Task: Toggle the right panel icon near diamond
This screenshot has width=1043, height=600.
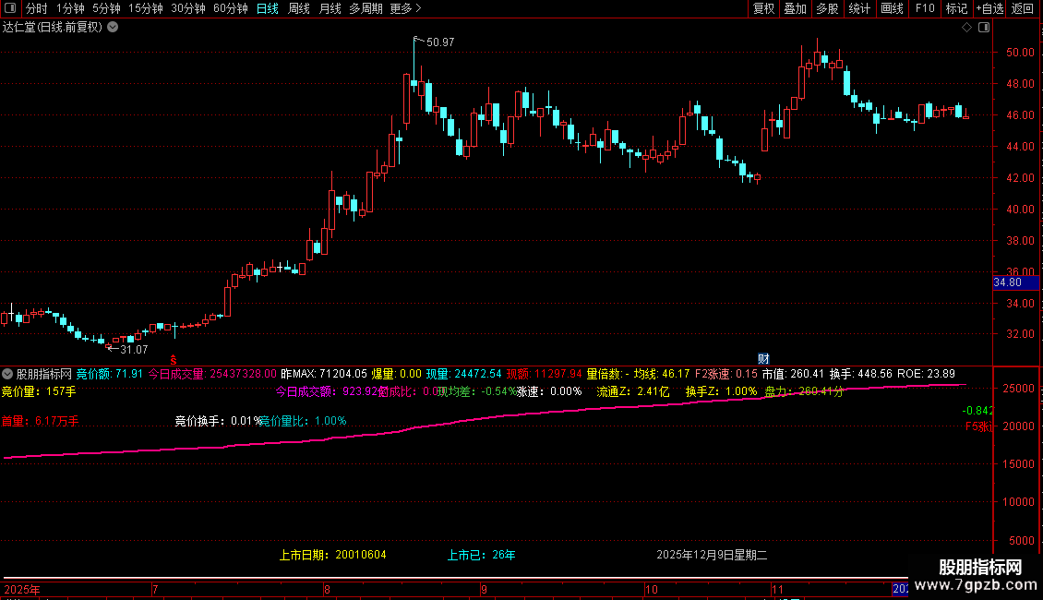Action: [984, 28]
